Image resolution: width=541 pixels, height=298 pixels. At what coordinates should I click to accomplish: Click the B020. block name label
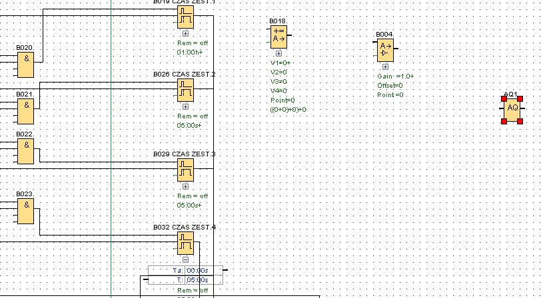25,47
